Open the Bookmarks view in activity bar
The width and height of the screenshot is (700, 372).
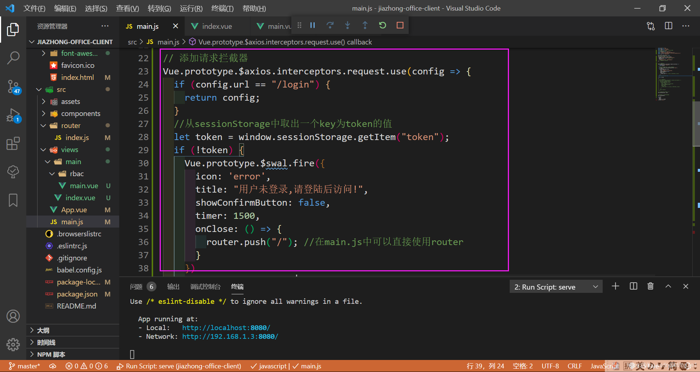coord(13,200)
